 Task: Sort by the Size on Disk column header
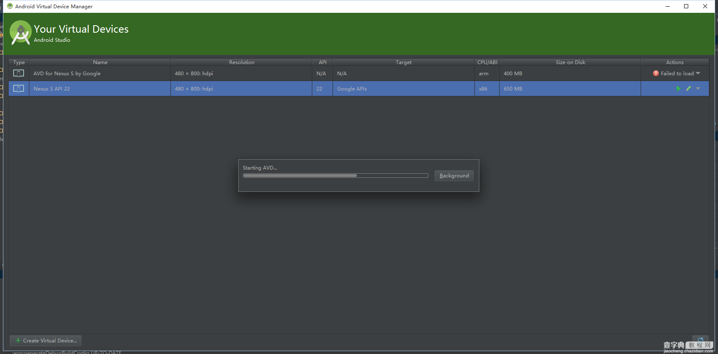570,62
